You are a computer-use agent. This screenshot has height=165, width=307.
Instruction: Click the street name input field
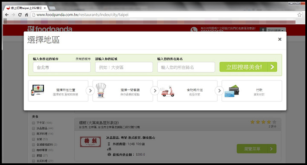(186, 67)
